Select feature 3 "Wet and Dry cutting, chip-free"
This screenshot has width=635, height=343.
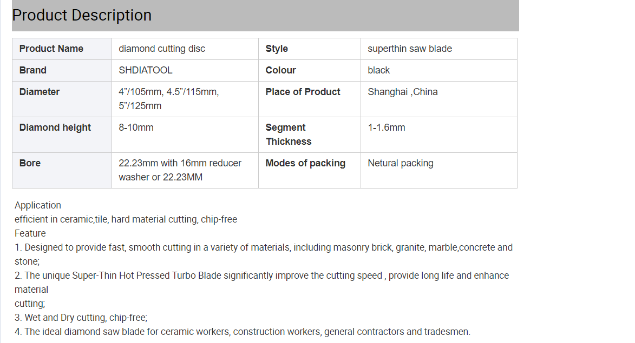point(81,318)
